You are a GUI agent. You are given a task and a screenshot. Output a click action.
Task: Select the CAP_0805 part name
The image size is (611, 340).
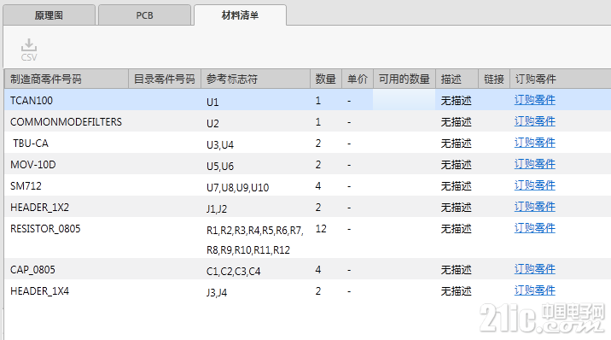[32, 270]
